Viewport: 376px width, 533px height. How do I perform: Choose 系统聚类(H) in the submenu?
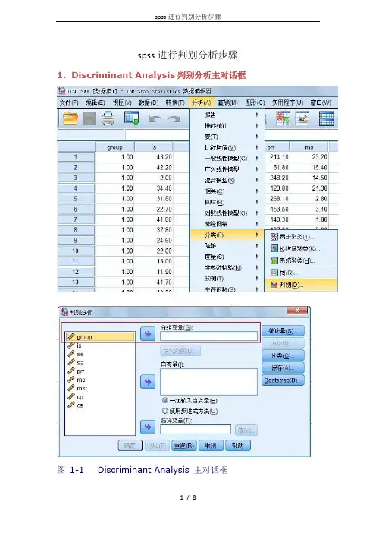(x=301, y=260)
